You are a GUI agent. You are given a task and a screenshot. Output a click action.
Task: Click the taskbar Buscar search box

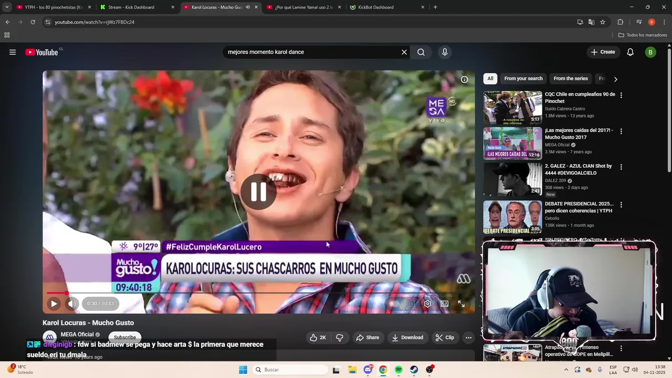click(290, 370)
